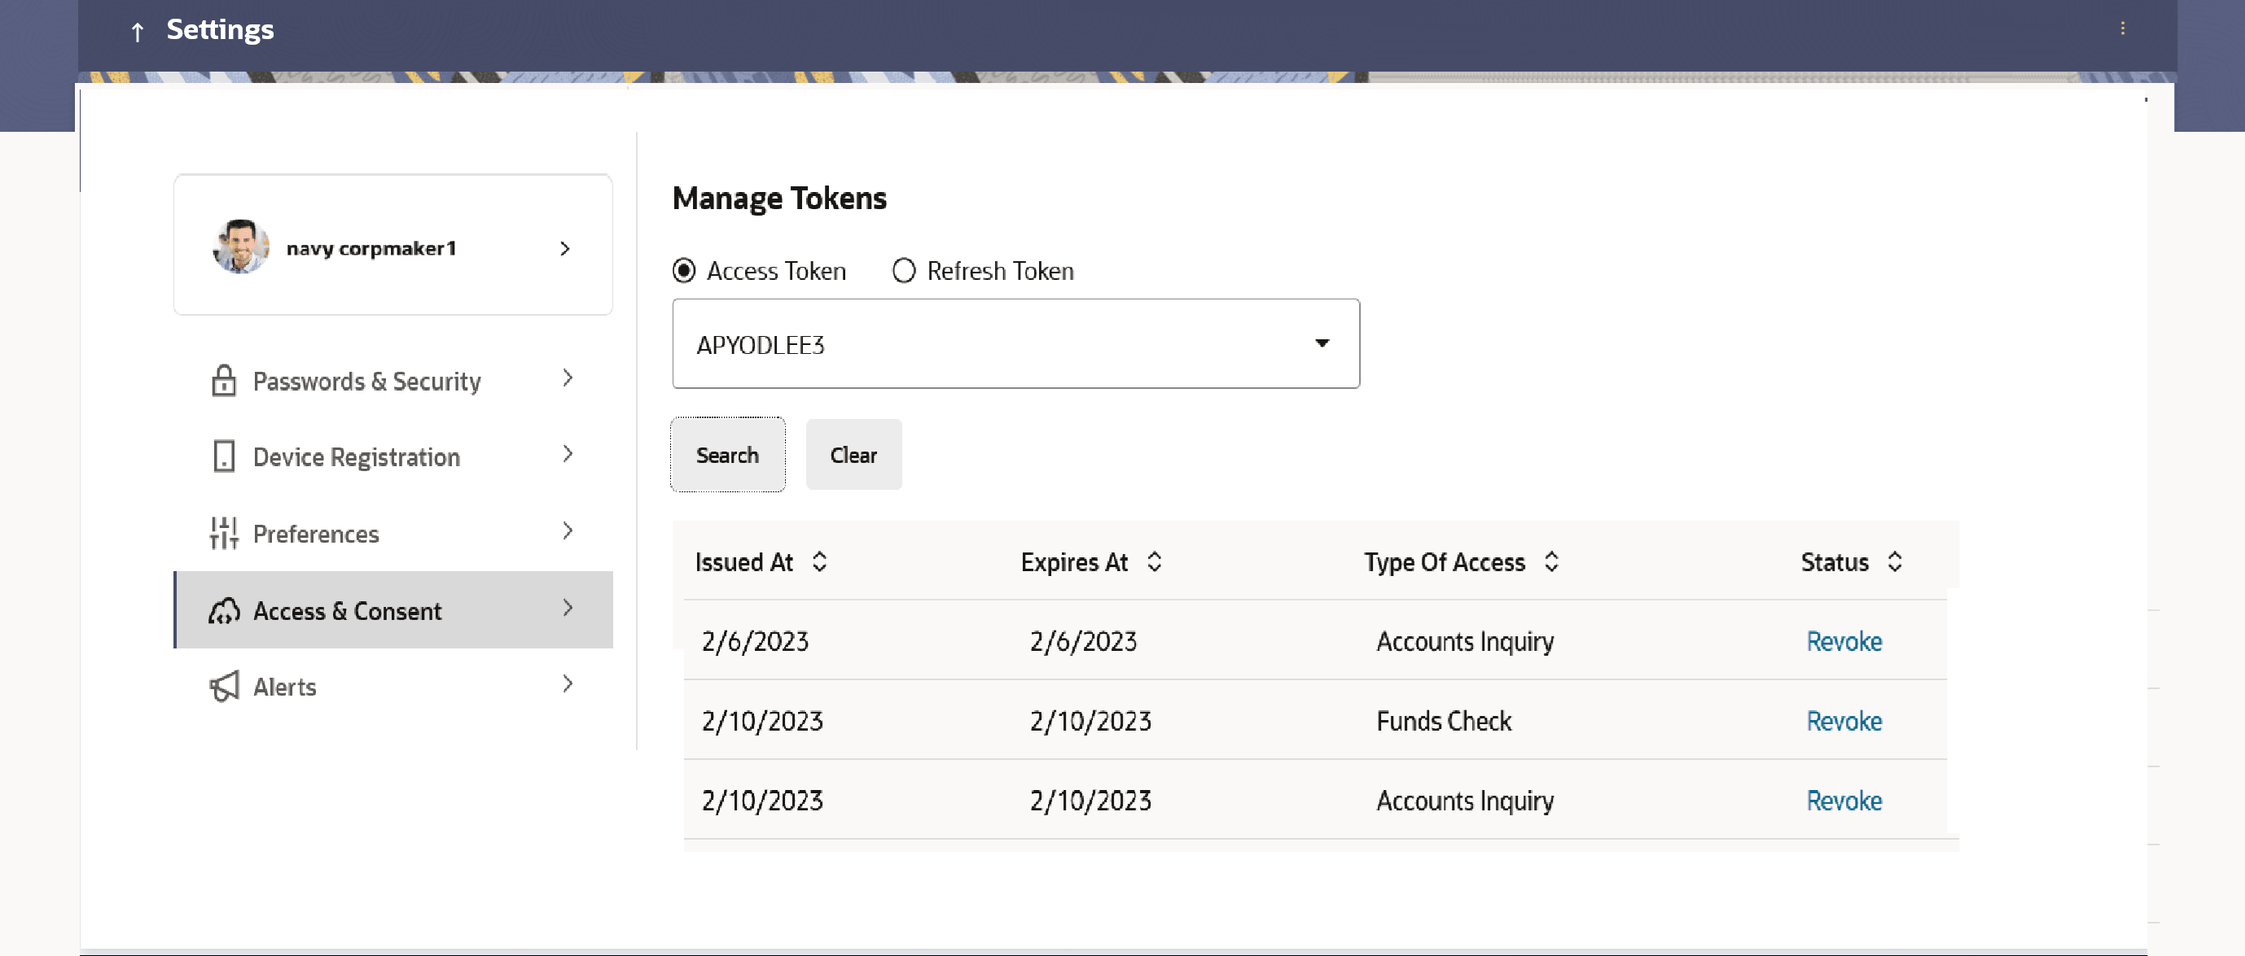Sort table by Issued At column
This screenshot has height=956, width=2245.
click(819, 561)
